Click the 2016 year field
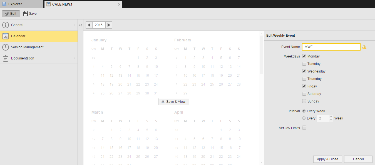 coord(99,25)
